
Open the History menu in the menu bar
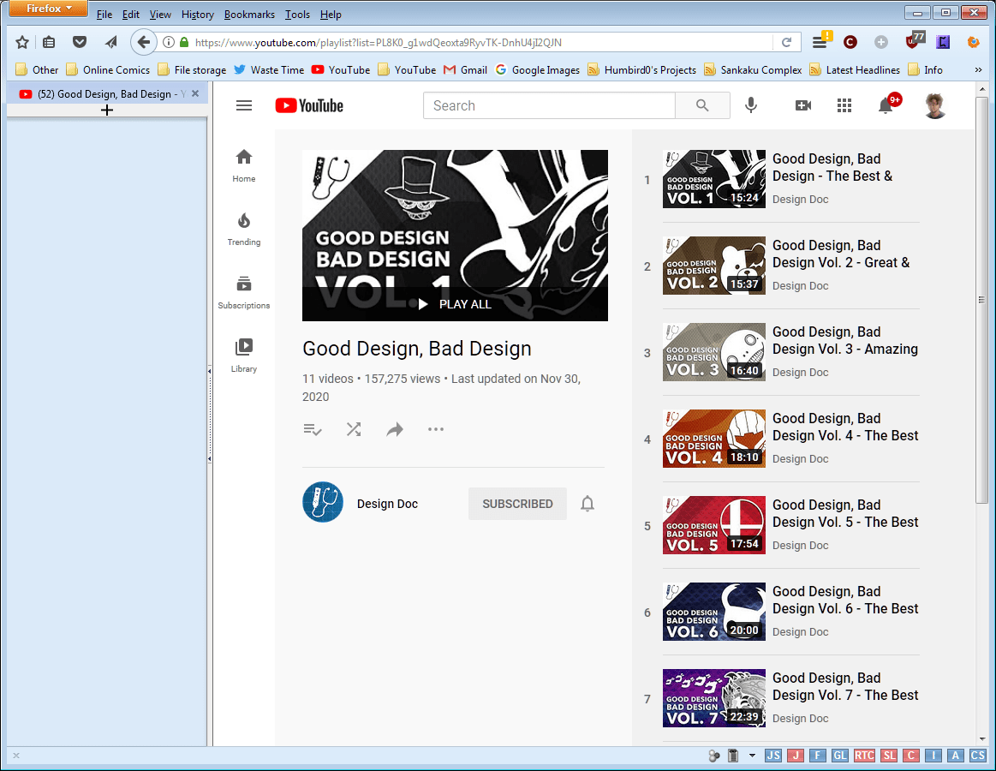[x=198, y=15]
